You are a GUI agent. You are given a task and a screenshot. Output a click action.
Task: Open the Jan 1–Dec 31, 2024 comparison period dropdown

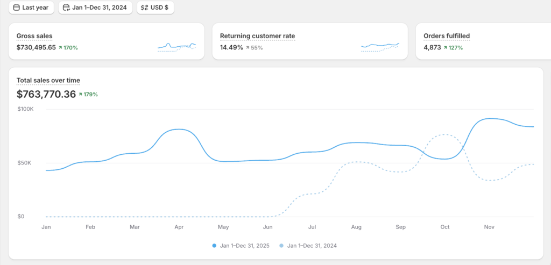click(x=95, y=8)
